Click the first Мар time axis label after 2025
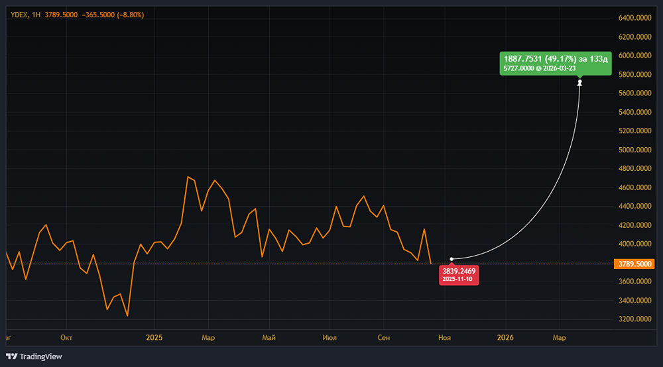 pyautogui.click(x=208, y=337)
